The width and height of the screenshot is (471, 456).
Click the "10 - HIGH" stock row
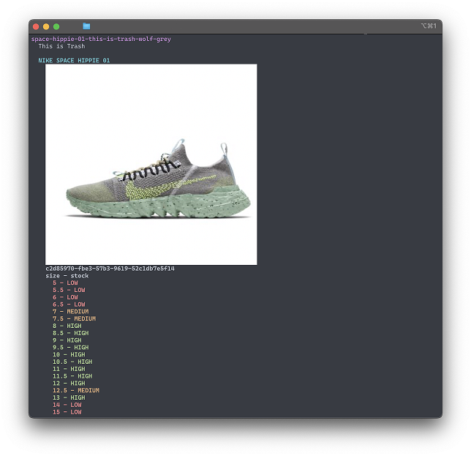click(x=69, y=355)
